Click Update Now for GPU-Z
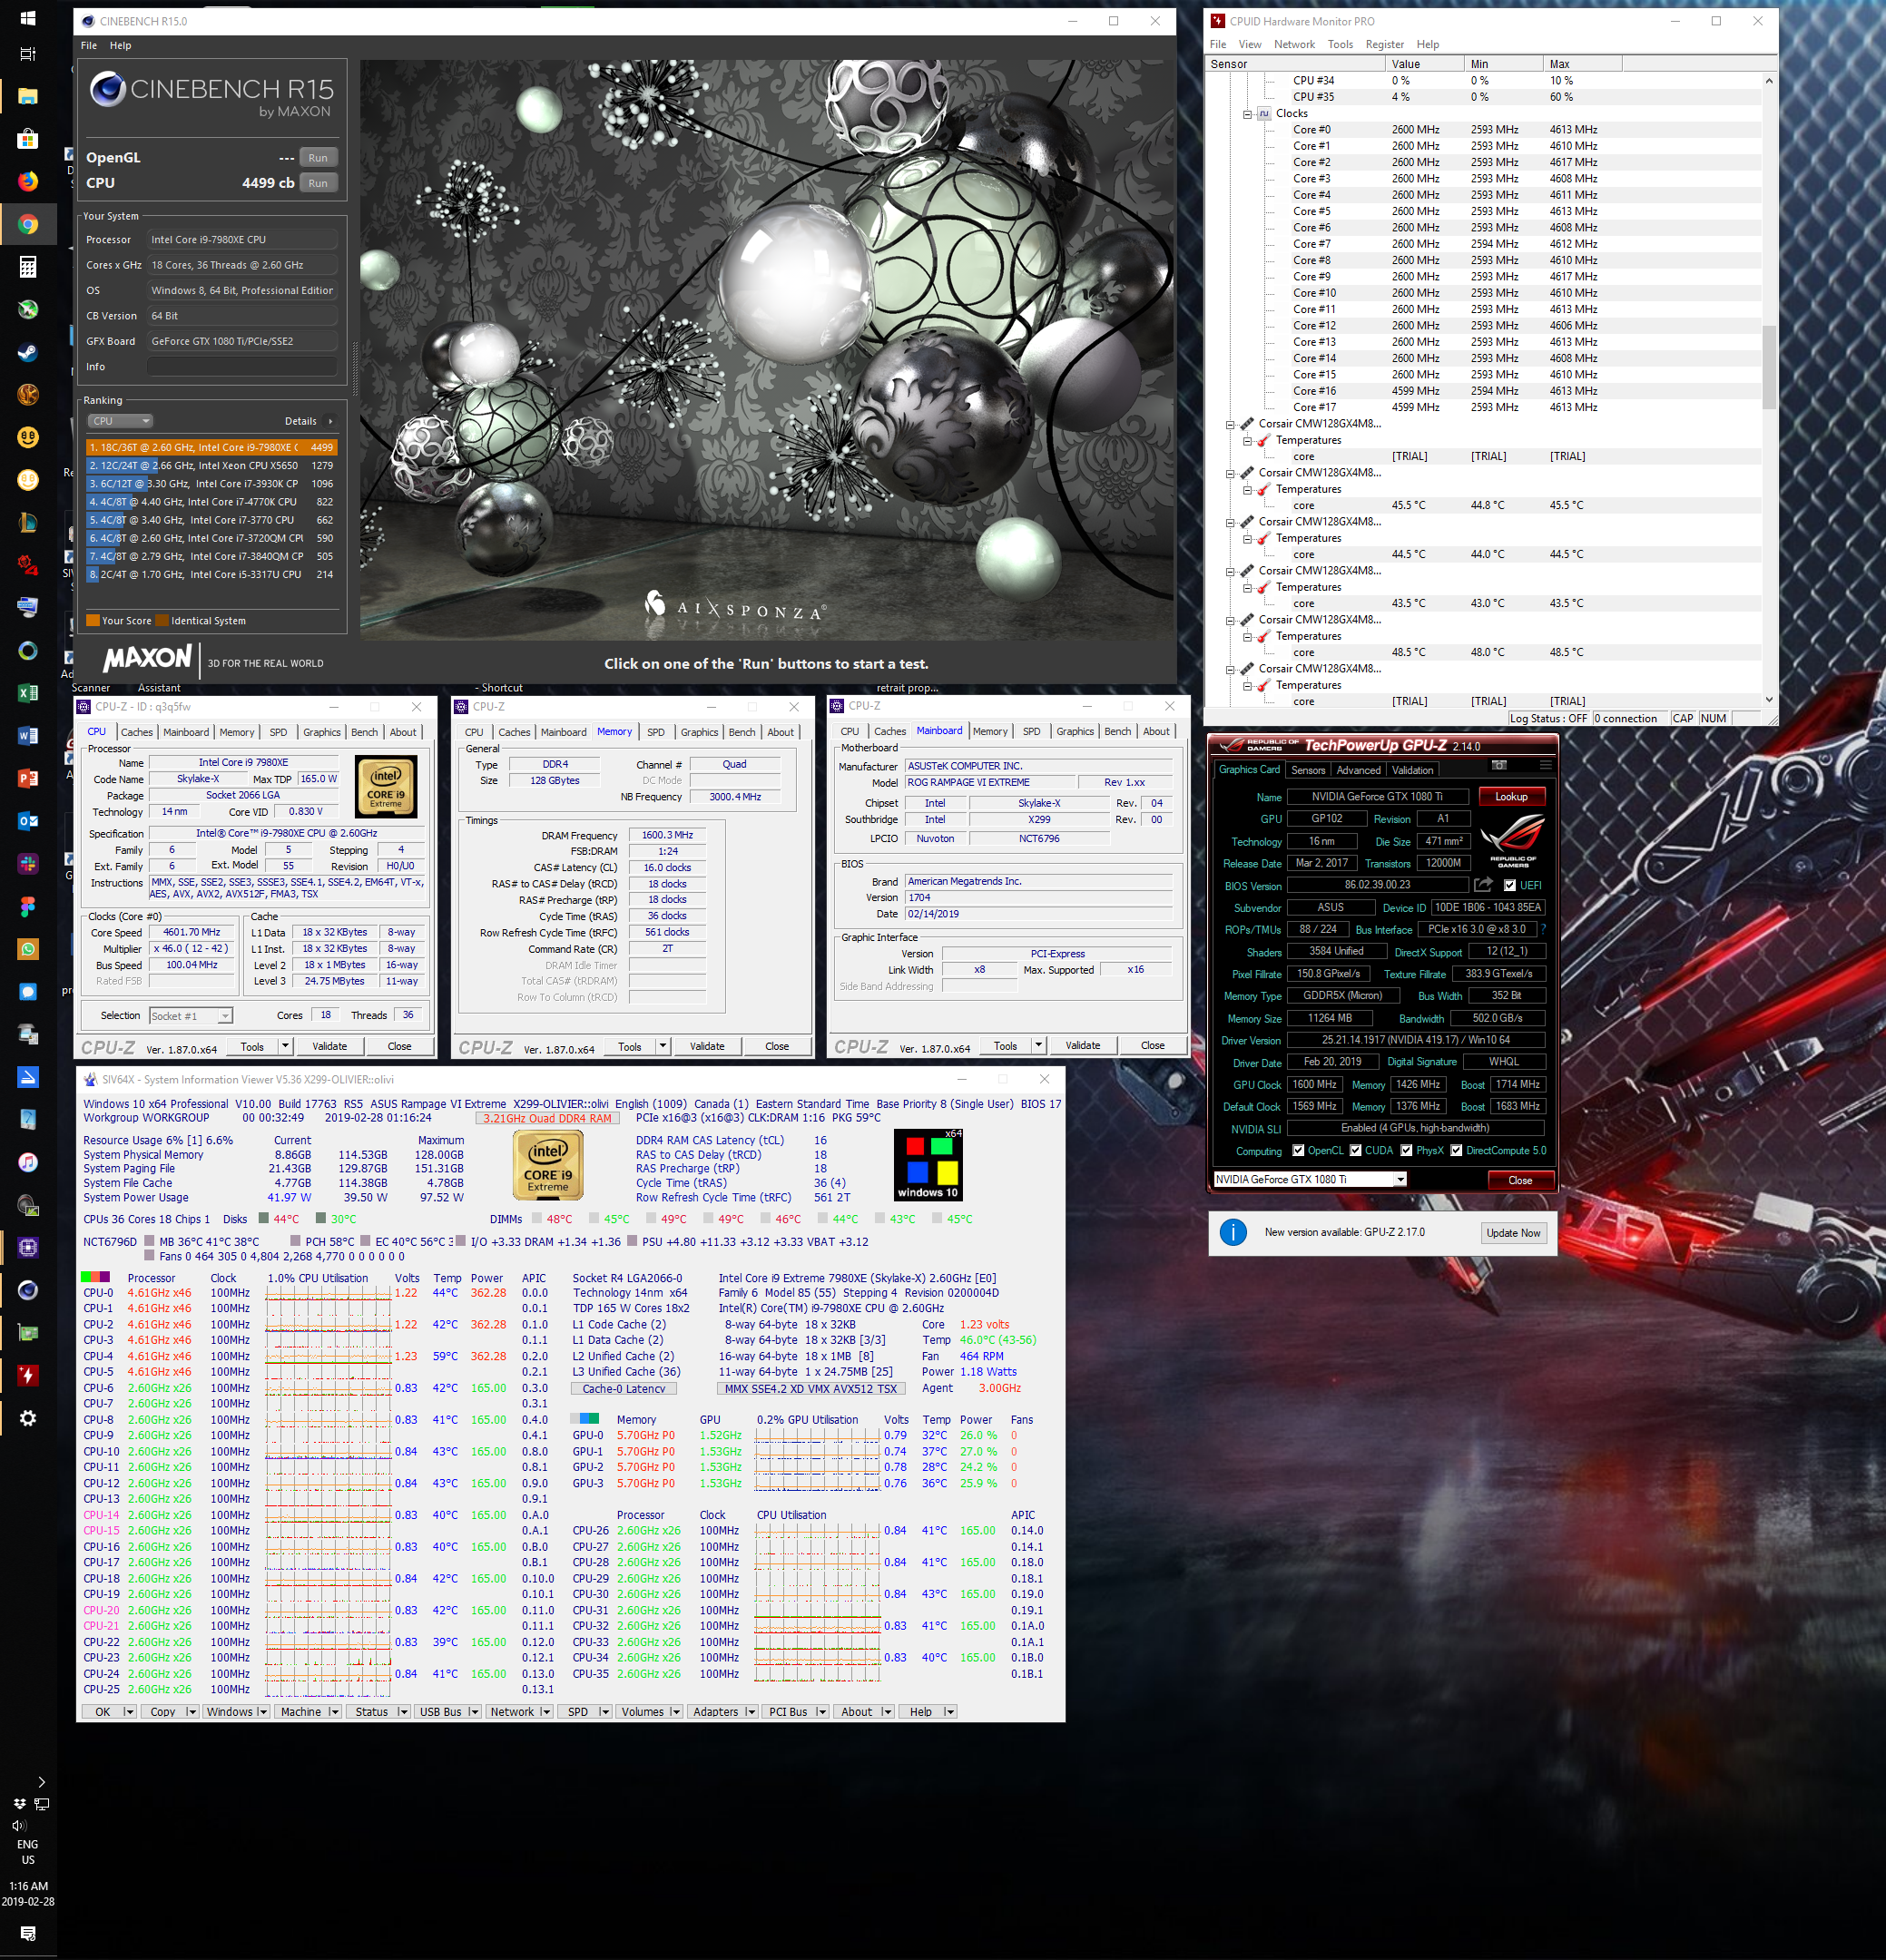The height and width of the screenshot is (1960, 1886). pyautogui.click(x=1513, y=1233)
